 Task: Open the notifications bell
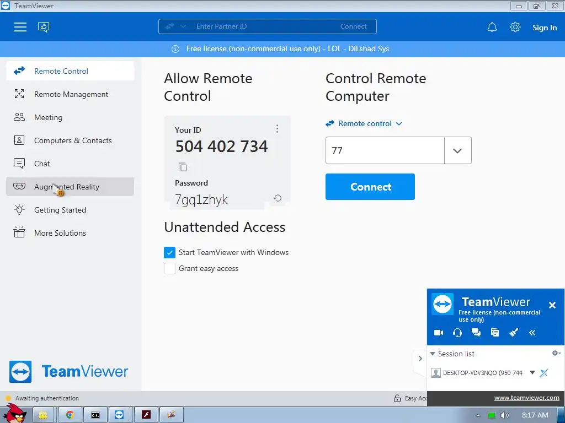point(492,28)
